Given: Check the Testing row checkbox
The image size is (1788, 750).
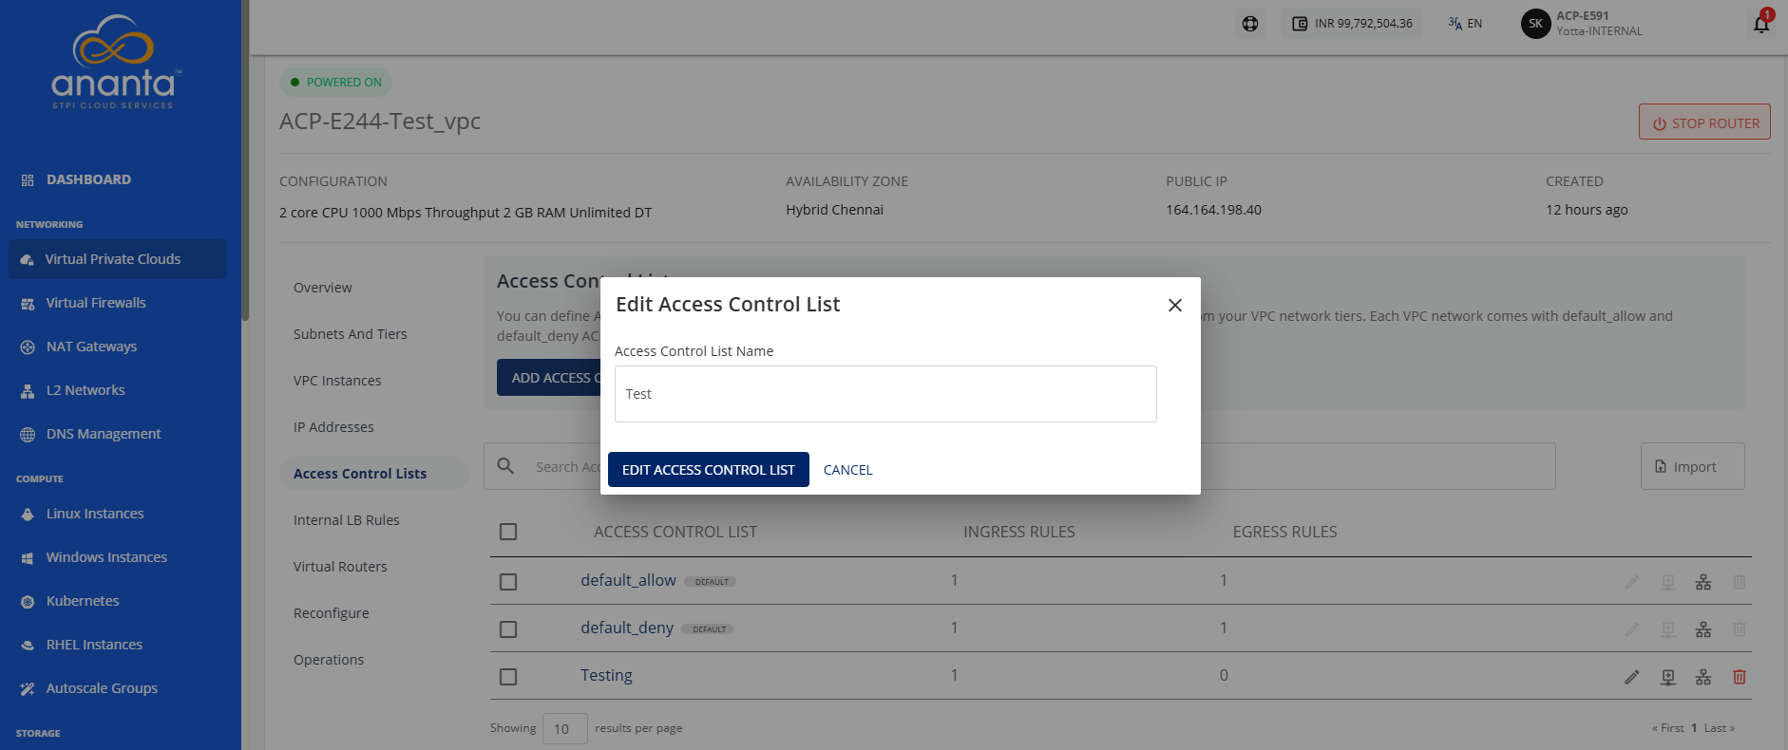Looking at the screenshot, I should click(x=508, y=676).
